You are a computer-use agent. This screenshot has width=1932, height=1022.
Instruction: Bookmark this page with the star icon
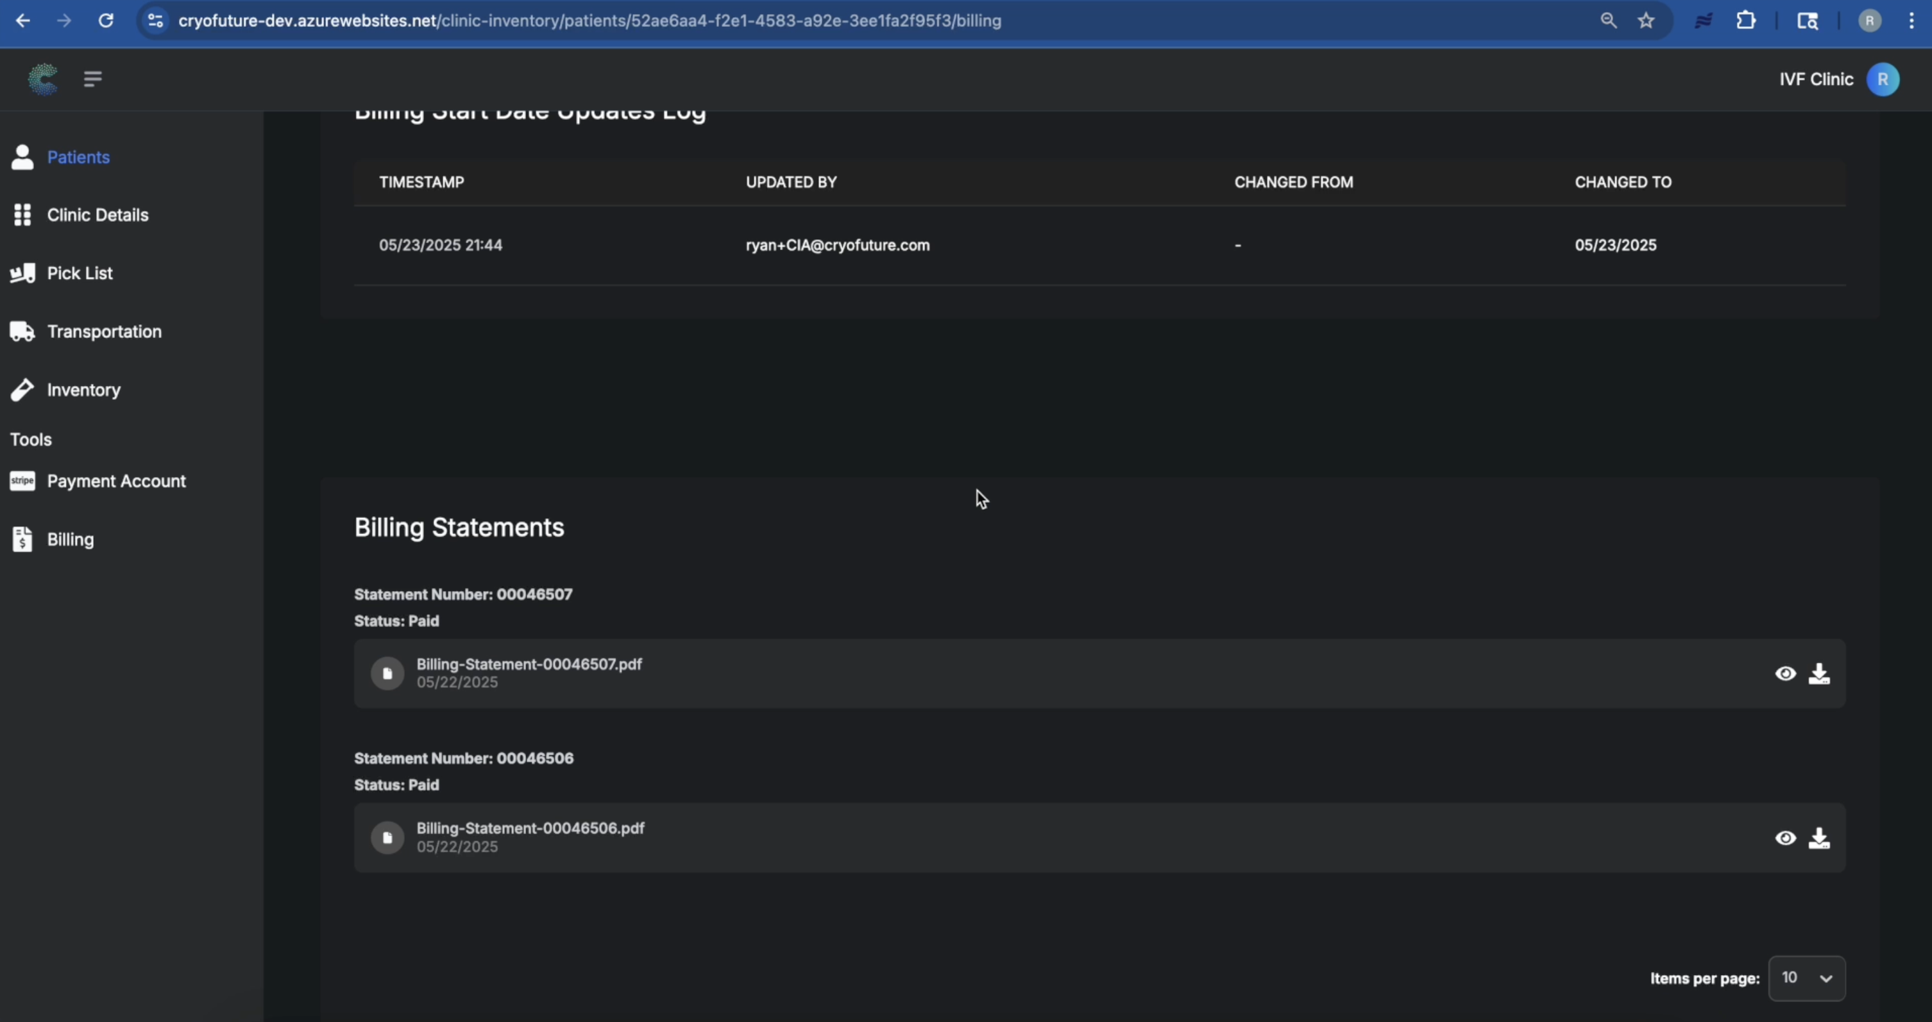click(1645, 21)
